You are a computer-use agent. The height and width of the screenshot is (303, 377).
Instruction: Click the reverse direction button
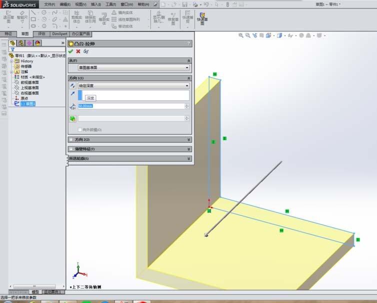click(x=72, y=86)
